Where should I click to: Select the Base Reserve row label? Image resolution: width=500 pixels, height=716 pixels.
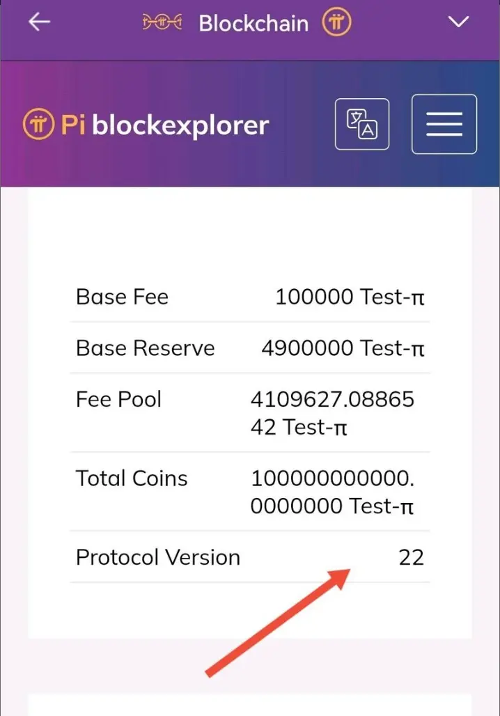coord(146,348)
